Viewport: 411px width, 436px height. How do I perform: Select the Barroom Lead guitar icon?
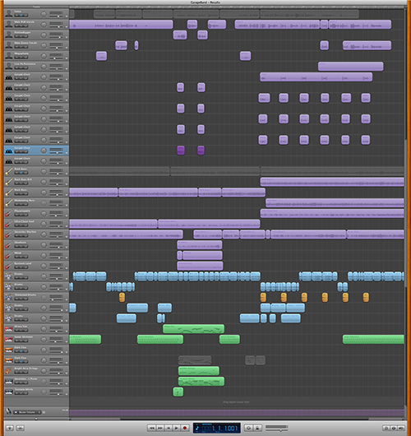pyautogui.click(x=9, y=266)
